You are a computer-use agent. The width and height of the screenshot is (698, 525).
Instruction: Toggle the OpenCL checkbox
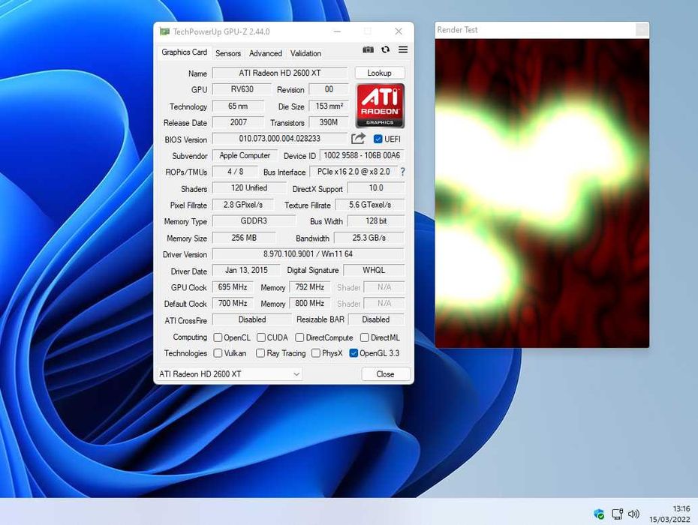click(x=218, y=337)
